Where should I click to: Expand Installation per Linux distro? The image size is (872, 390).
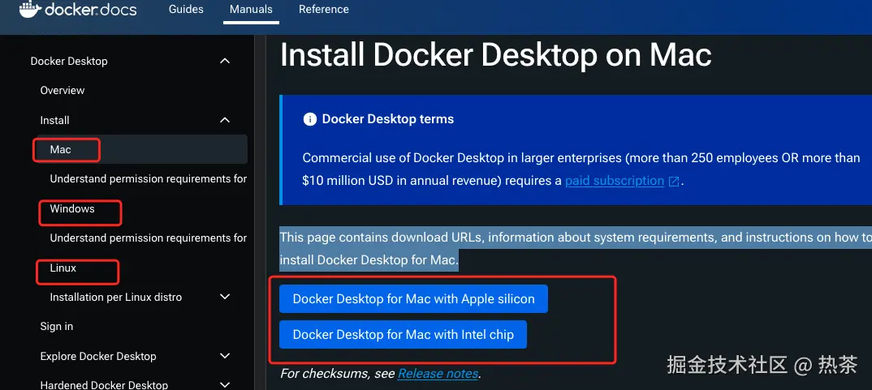[225, 298]
